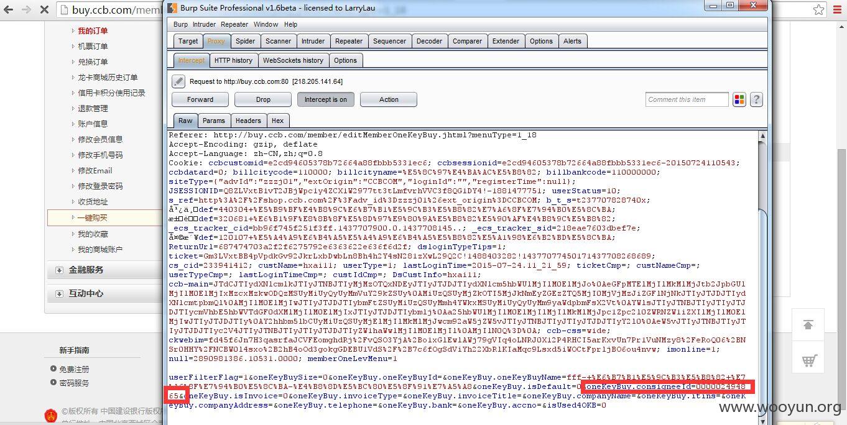Screen dimensions: 847x425
Task: Click the help question mark icon in Burp
Action: pos(756,99)
